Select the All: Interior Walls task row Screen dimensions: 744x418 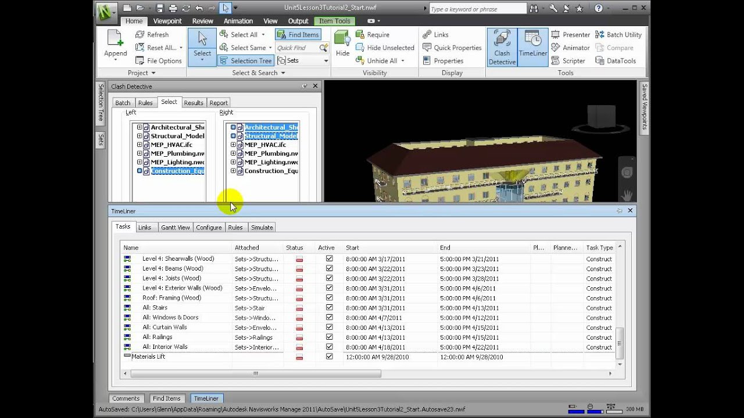coord(368,347)
